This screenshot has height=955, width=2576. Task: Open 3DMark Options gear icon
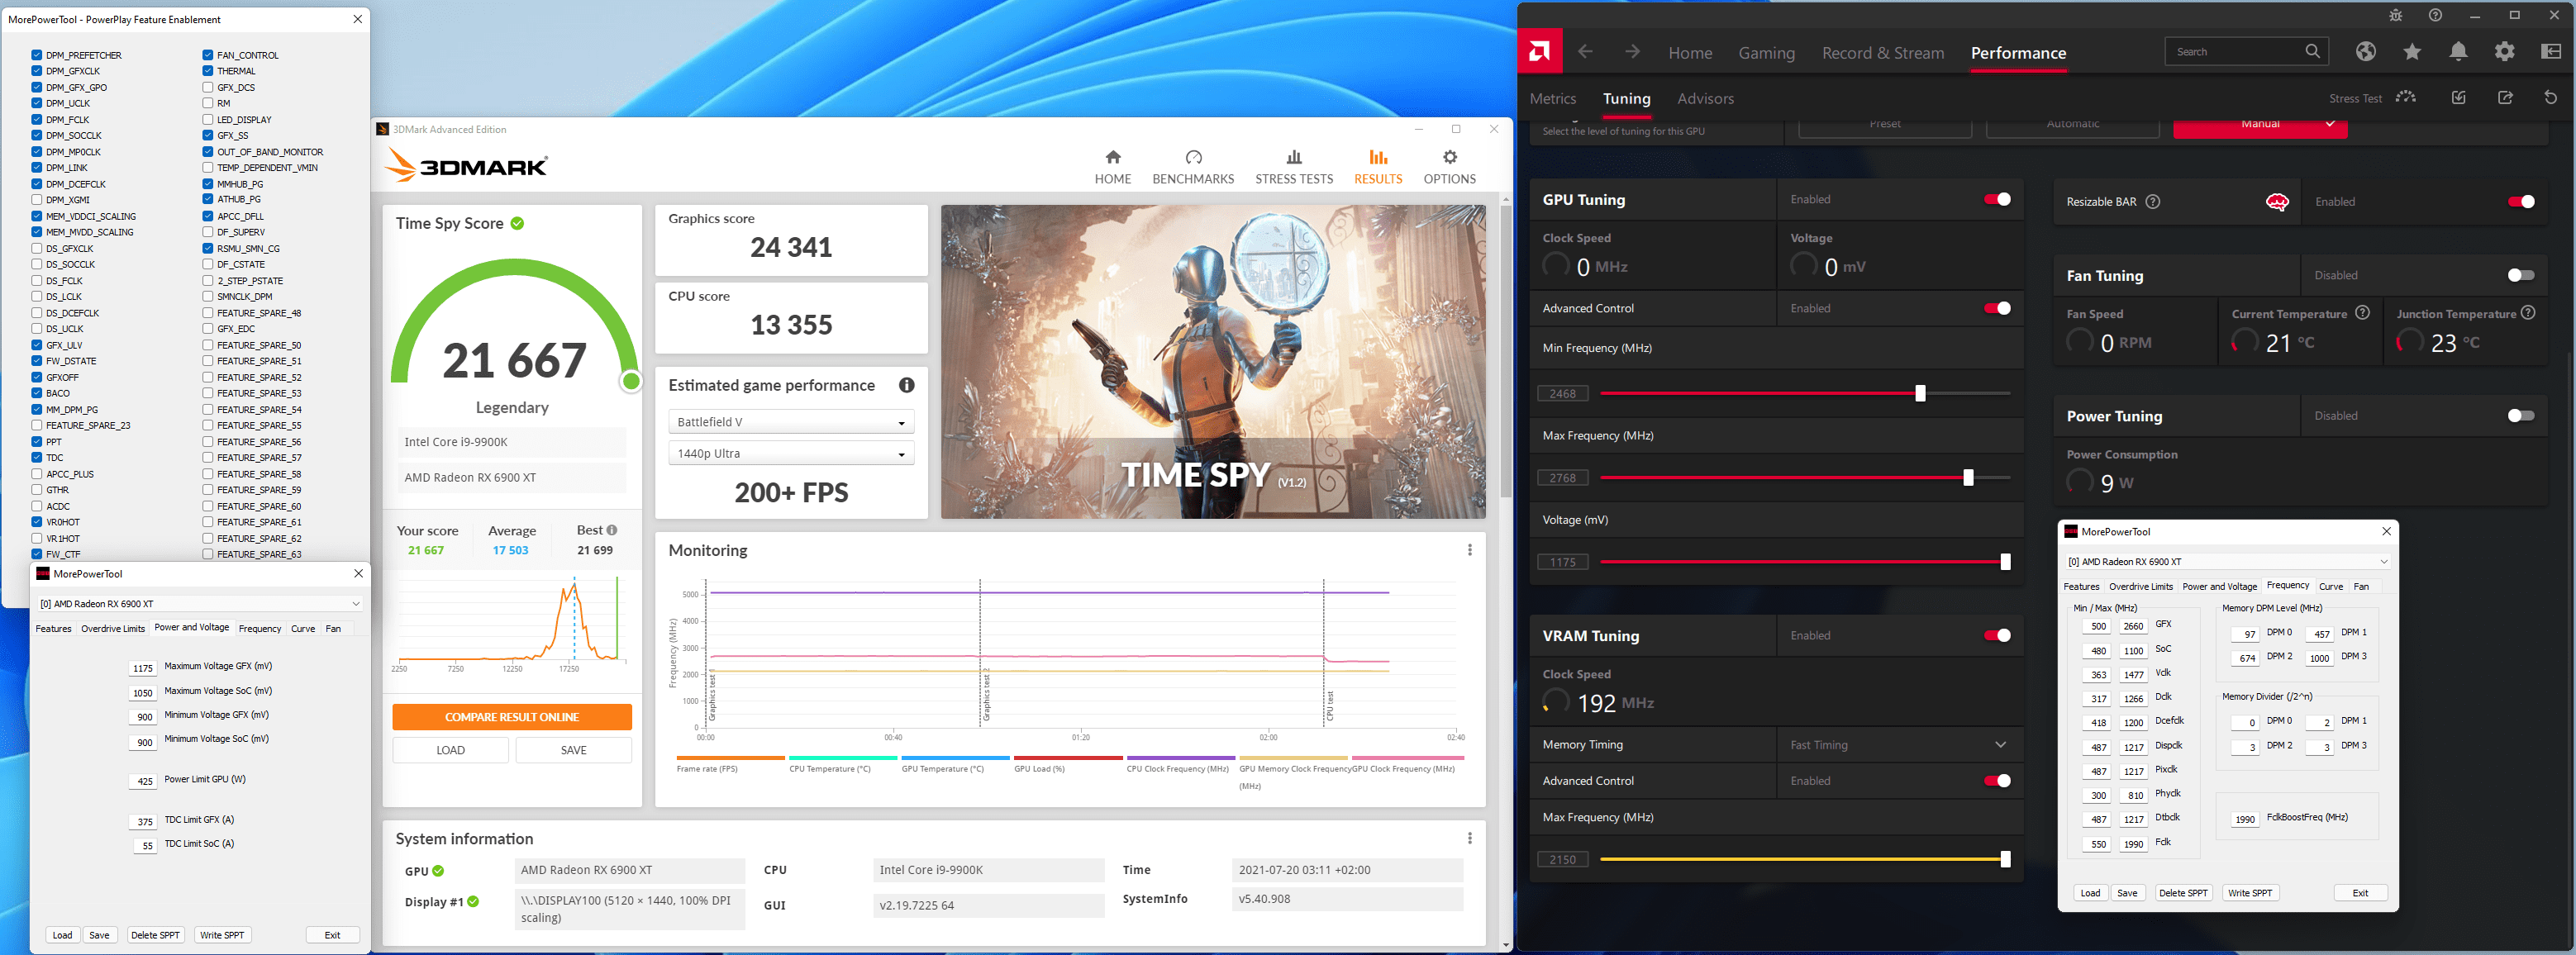tap(1449, 158)
